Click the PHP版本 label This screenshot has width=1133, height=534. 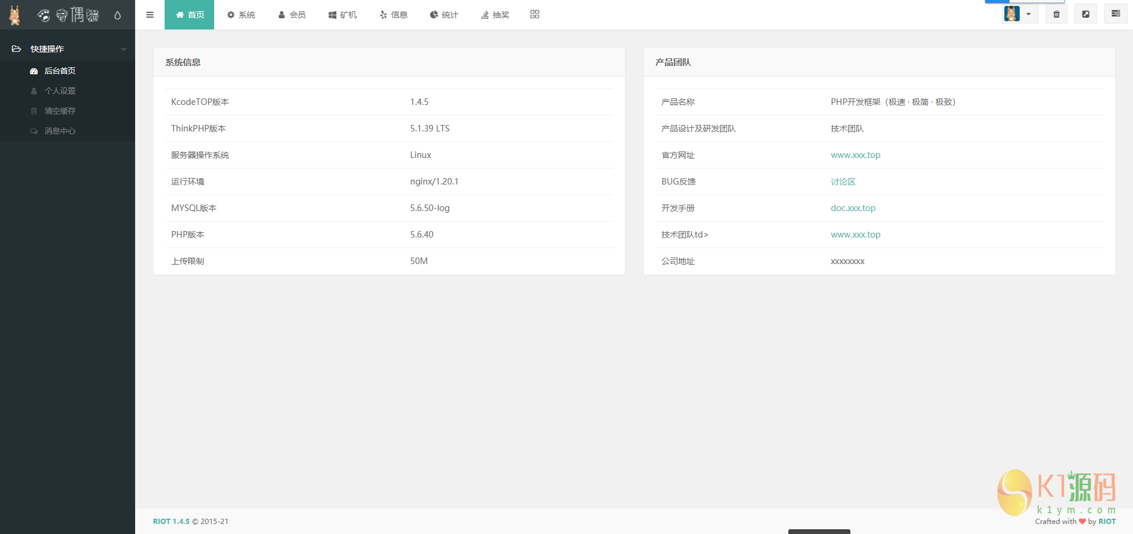(188, 235)
